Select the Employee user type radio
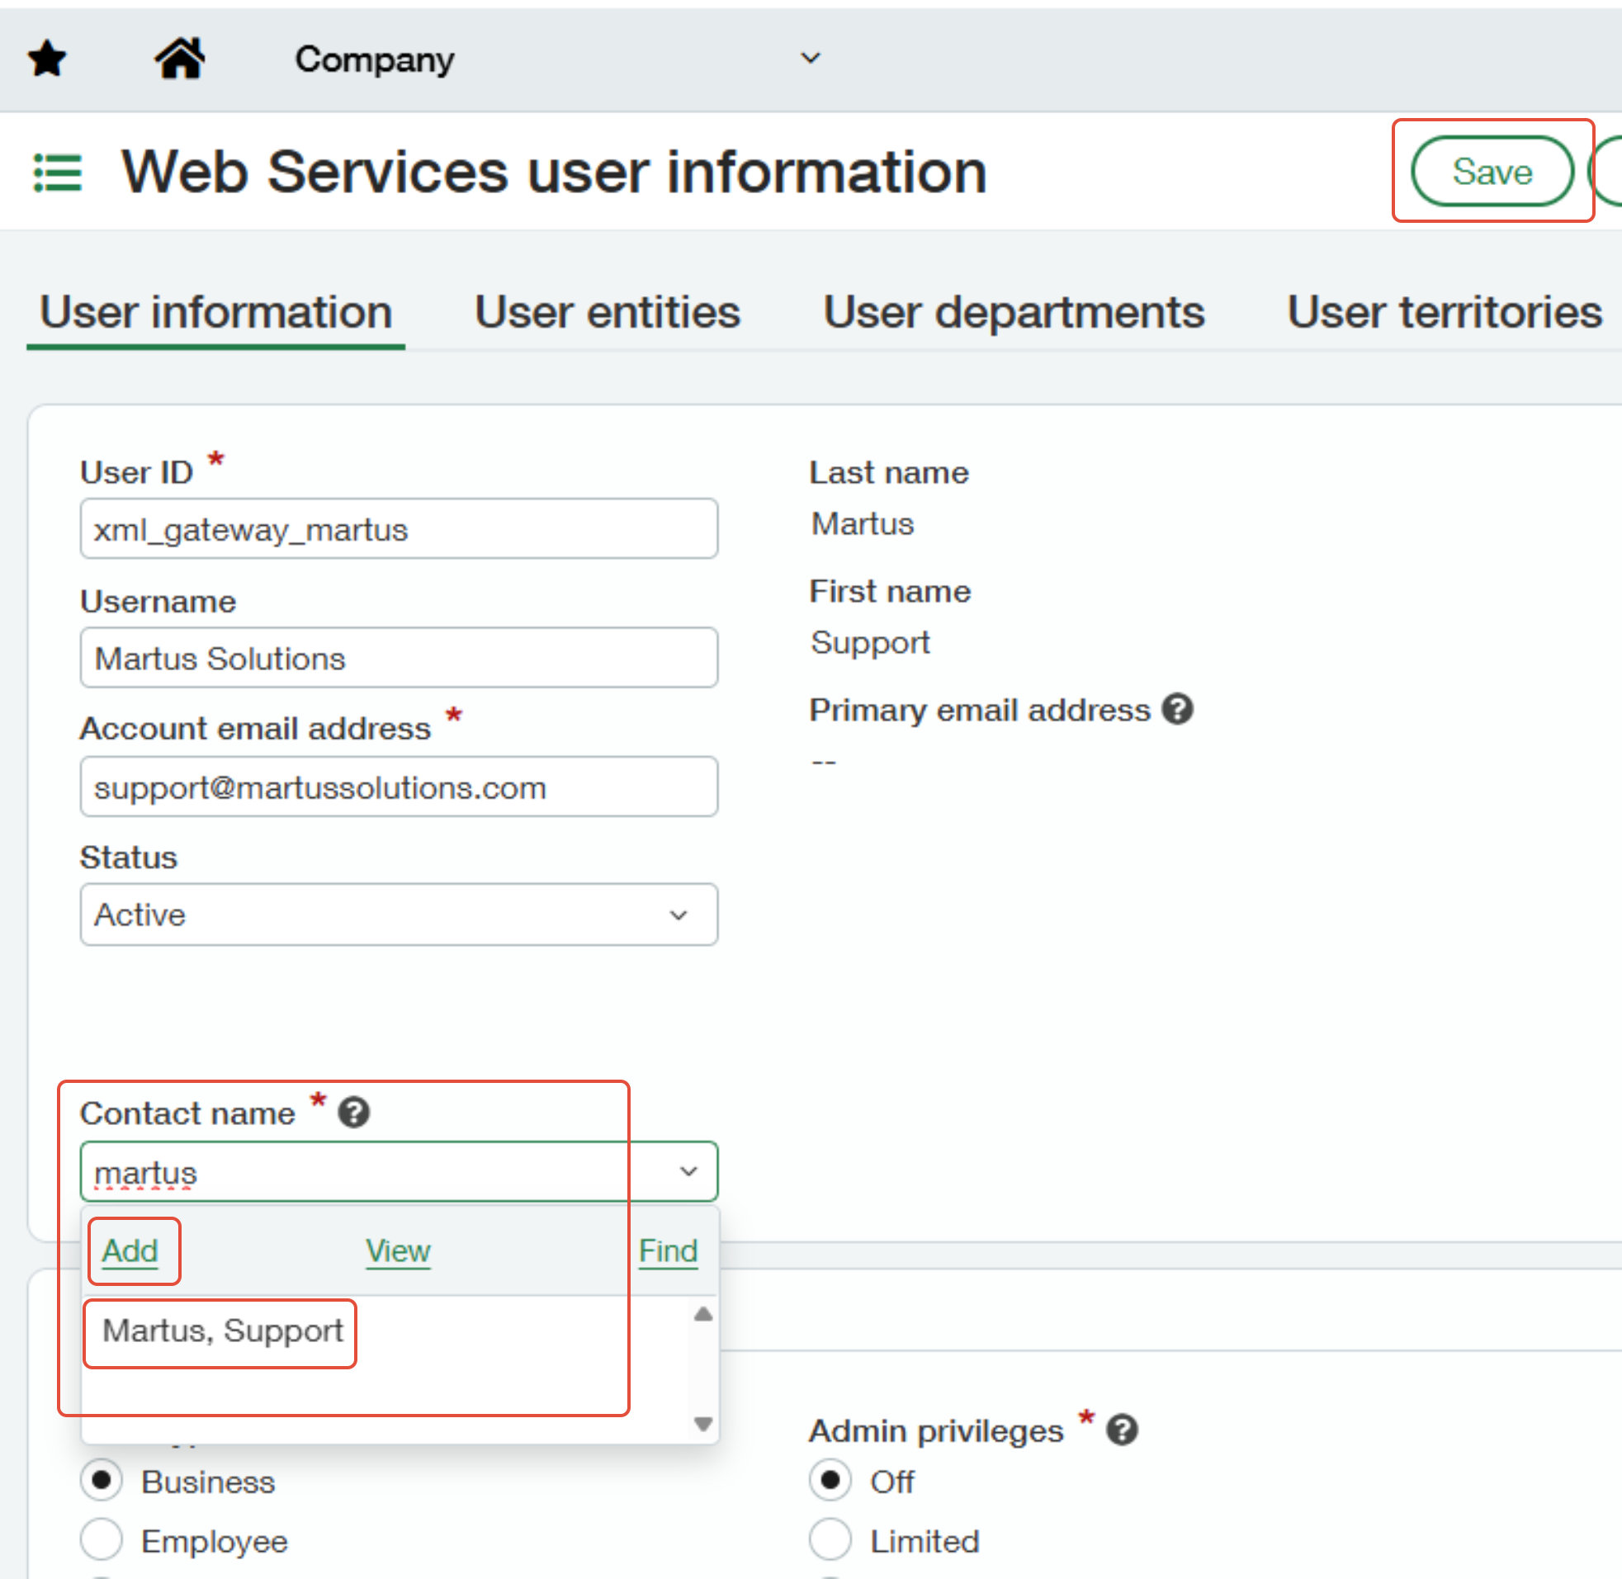The width and height of the screenshot is (1622, 1579). pos(102,1541)
